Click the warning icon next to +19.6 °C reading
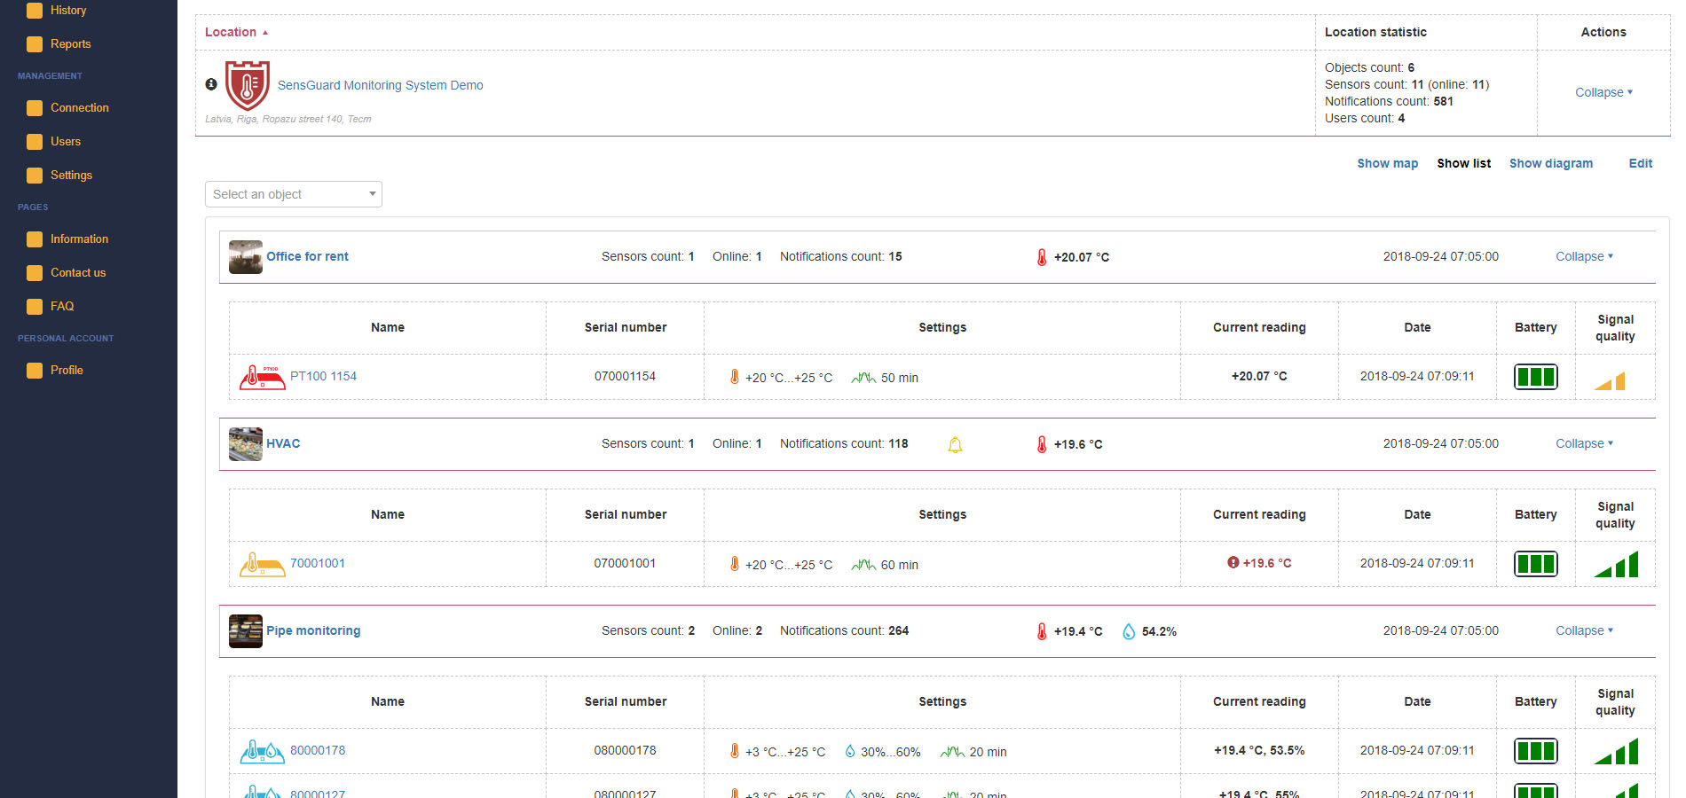 tap(1233, 563)
